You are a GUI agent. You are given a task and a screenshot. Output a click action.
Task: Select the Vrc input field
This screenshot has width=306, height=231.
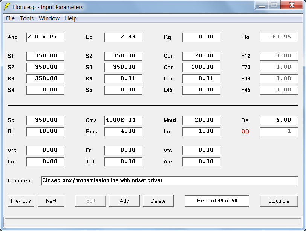(x=45, y=151)
